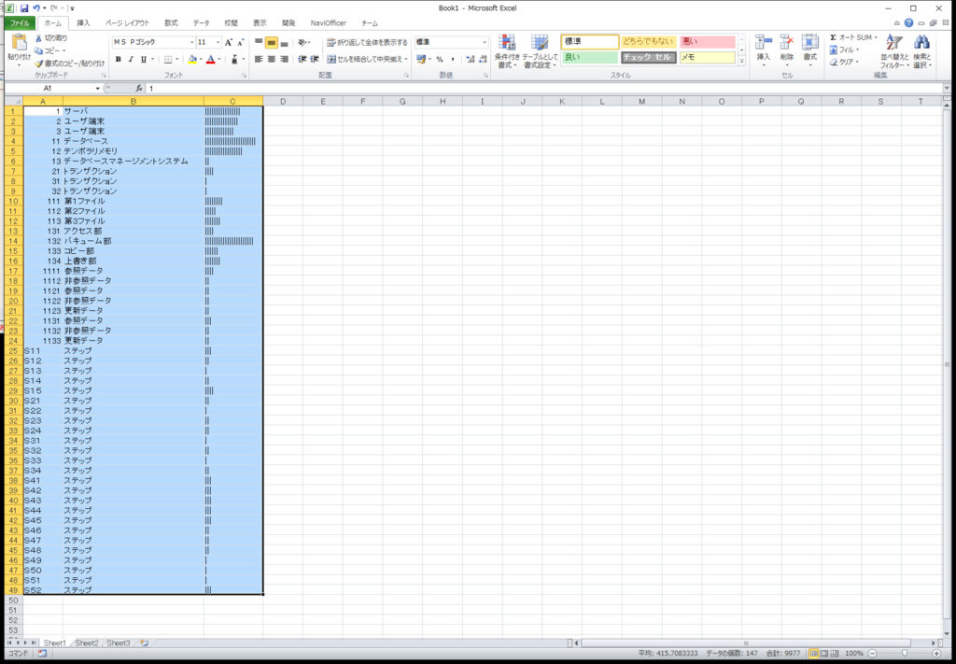This screenshot has height=664, width=956.
Task: Click the font color red A icon
Action: click(x=210, y=59)
